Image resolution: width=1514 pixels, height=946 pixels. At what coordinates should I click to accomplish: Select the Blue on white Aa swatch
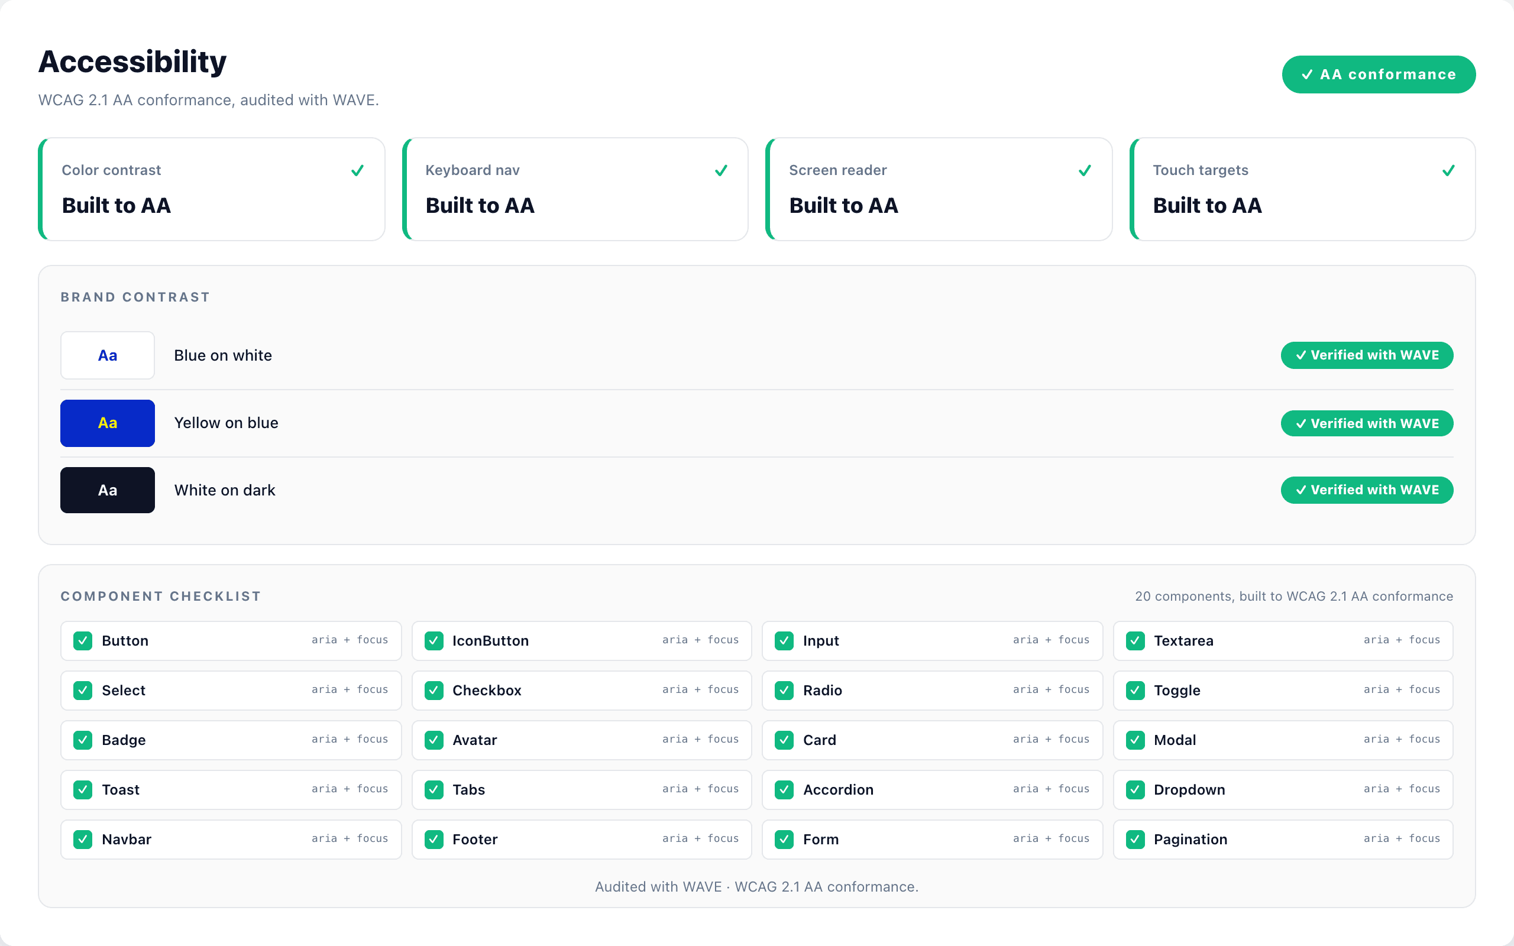(108, 355)
